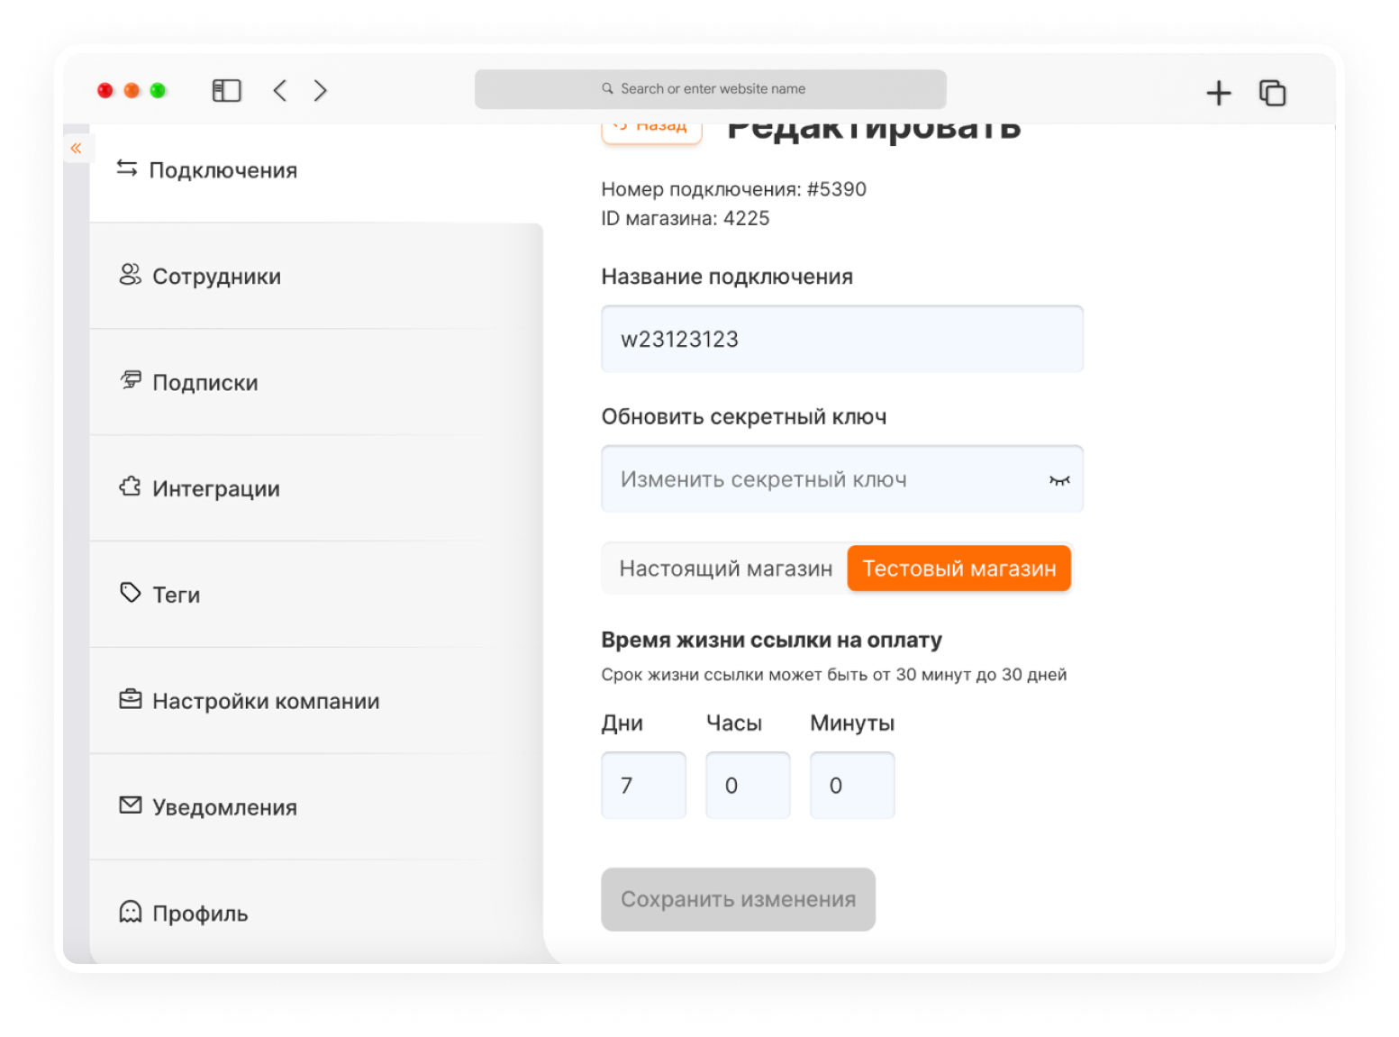The image size is (1399, 1037).
Task: Select Настоящий магазин option
Action: [726, 569]
